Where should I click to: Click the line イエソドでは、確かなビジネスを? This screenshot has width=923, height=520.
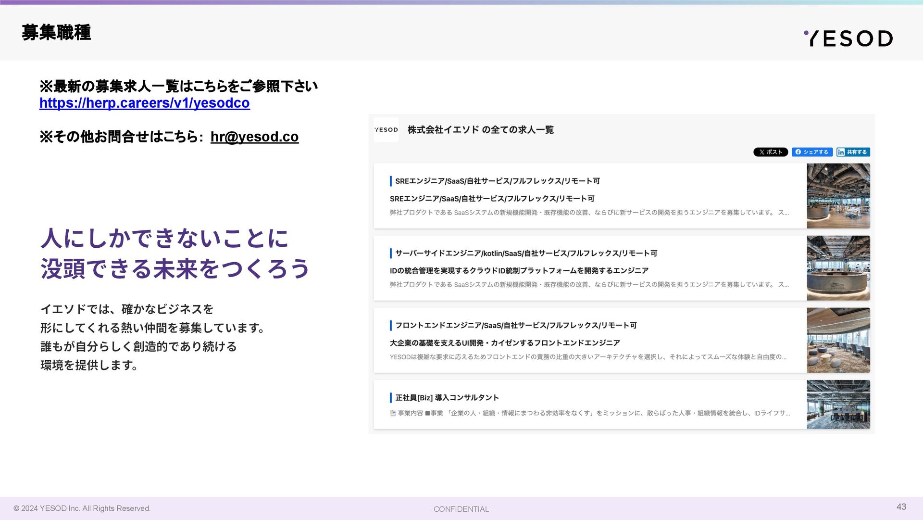pyautogui.click(x=127, y=309)
